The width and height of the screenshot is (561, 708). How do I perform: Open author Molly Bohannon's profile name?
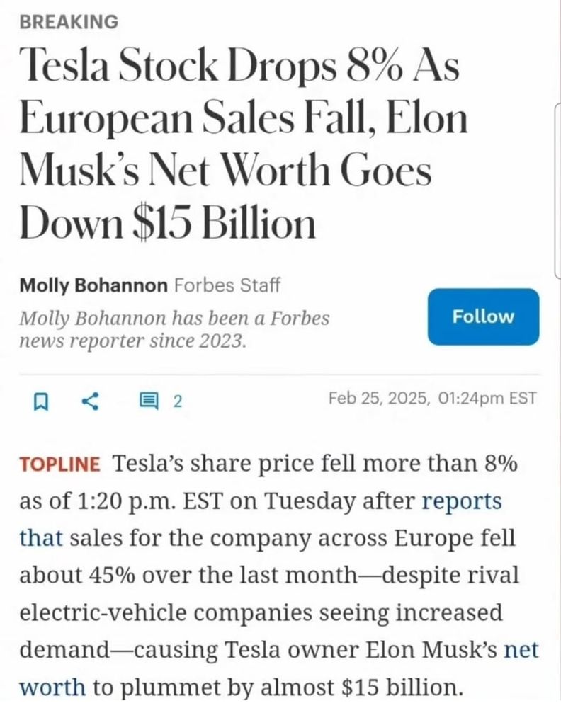coord(93,285)
